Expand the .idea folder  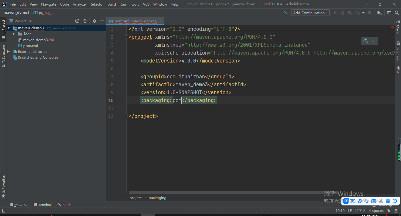(14, 34)
